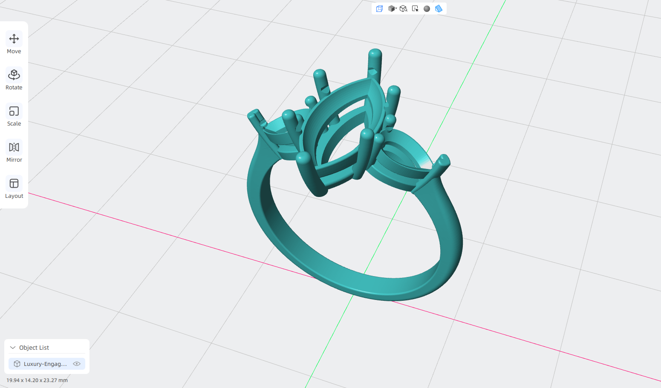Open the small arrow next to the gray cube

396,9
